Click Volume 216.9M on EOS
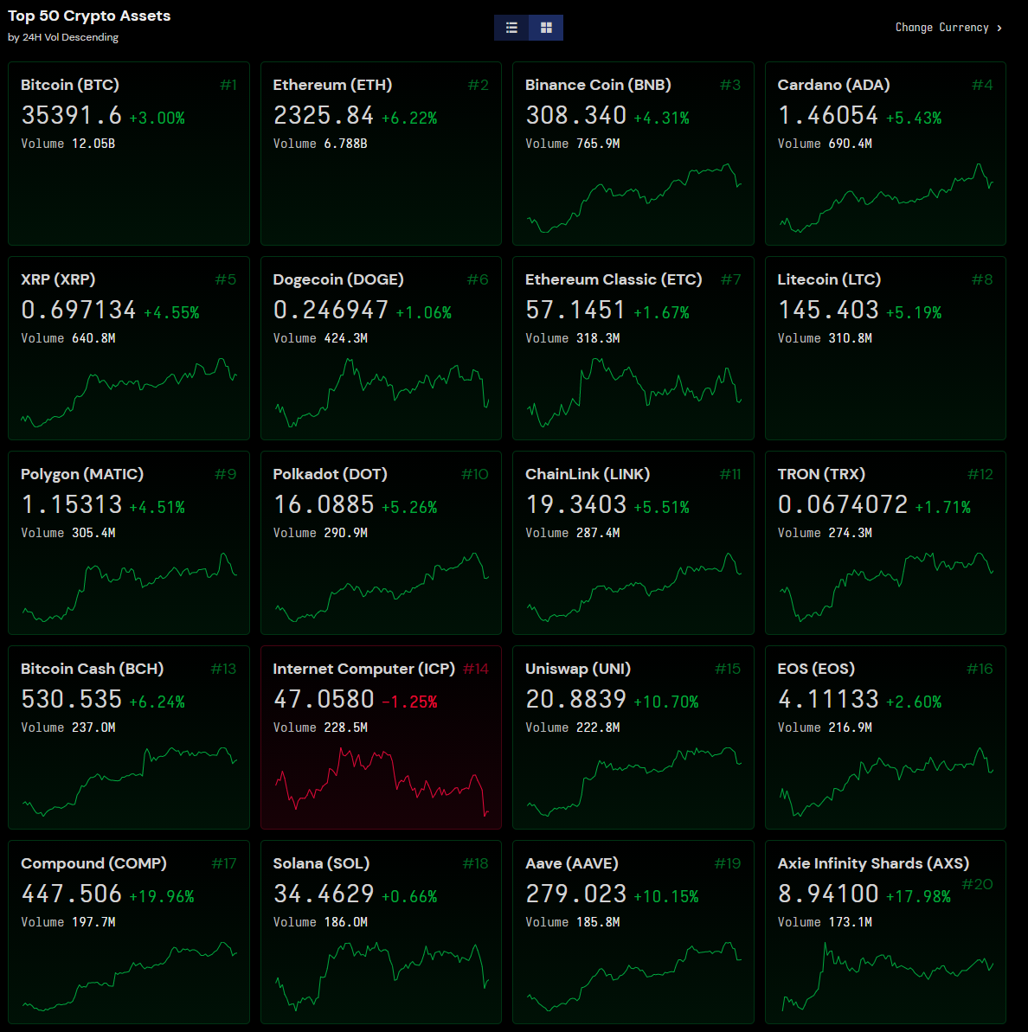Viewport: 1028px width, 1032px height. 825,728
